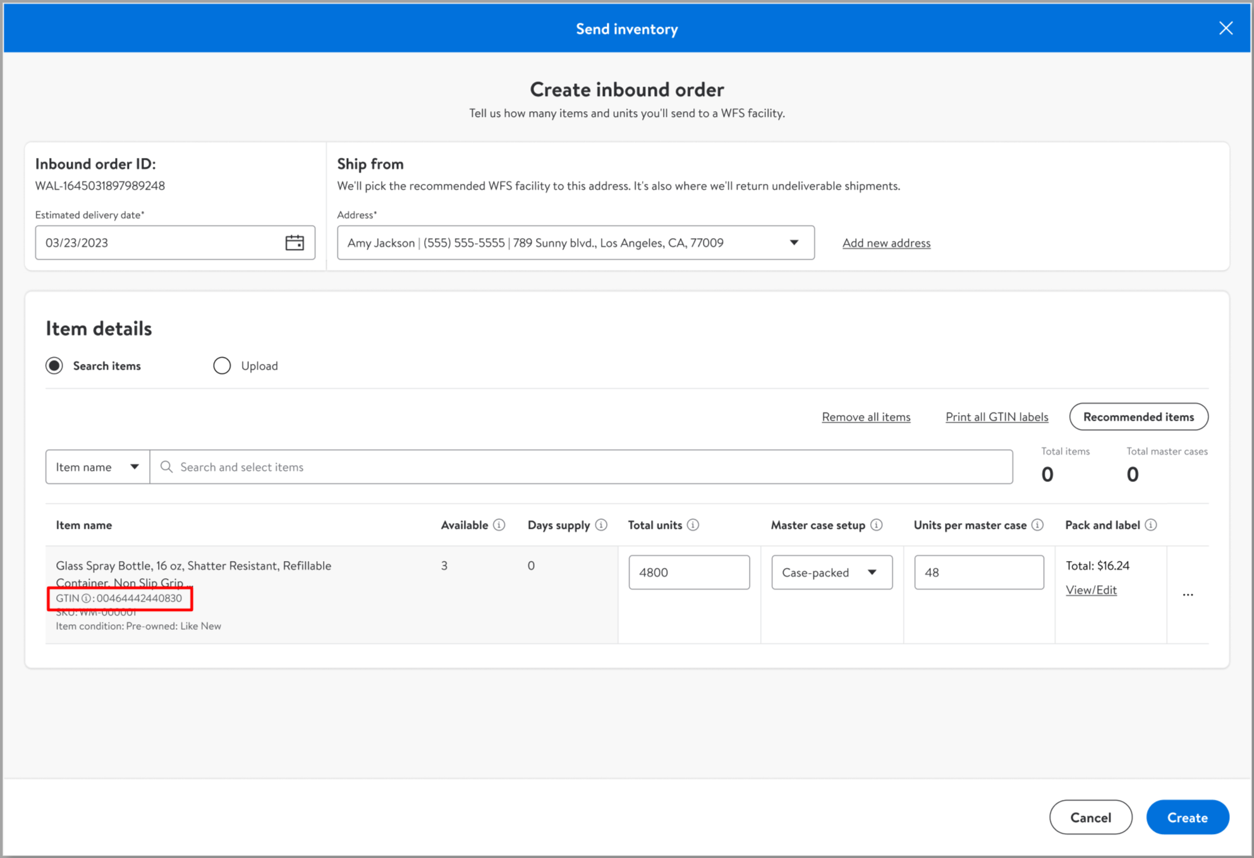This screenshot has height=858, width=1254.
Task: Click the Glass Spray Bottle item name
Action: click(193, 574)
